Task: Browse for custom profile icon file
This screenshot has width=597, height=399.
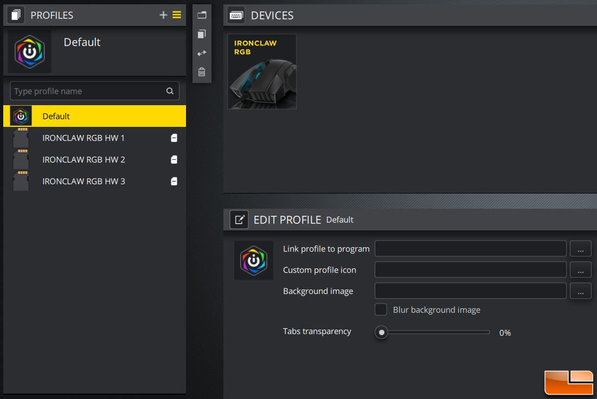Action: coord(580,270)
